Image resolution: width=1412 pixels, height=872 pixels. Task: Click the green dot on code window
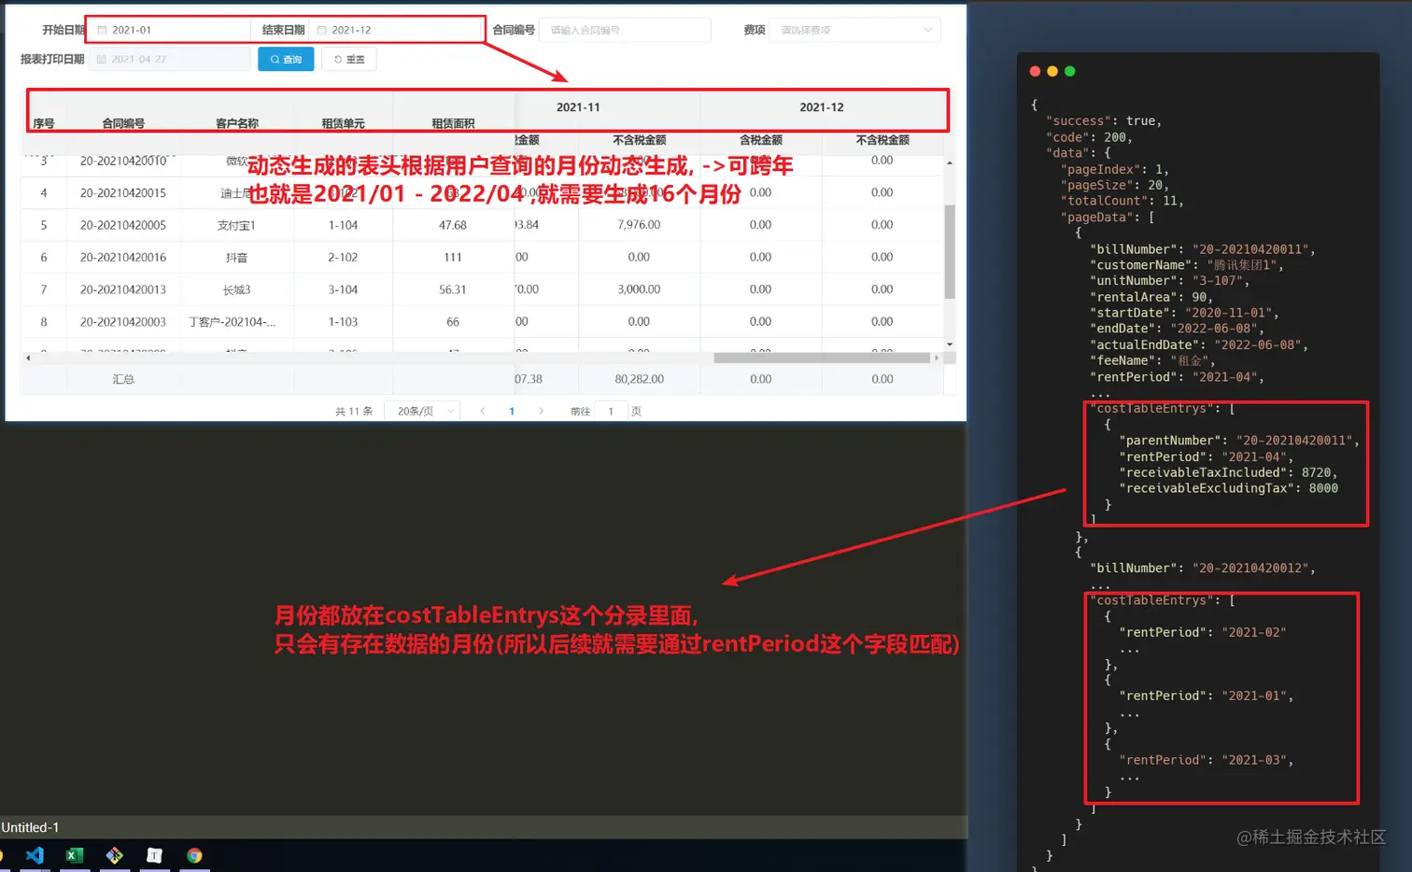[x=1070, y=71]
